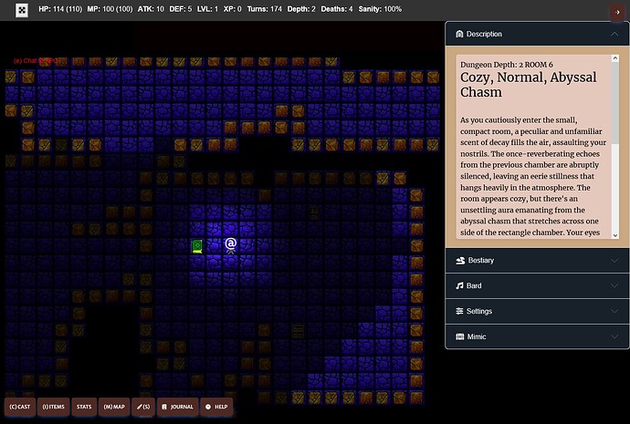Click the pencil (S) button
Image resolution: width=630 pixels, height=424 pixels.
tap(143, 407)
